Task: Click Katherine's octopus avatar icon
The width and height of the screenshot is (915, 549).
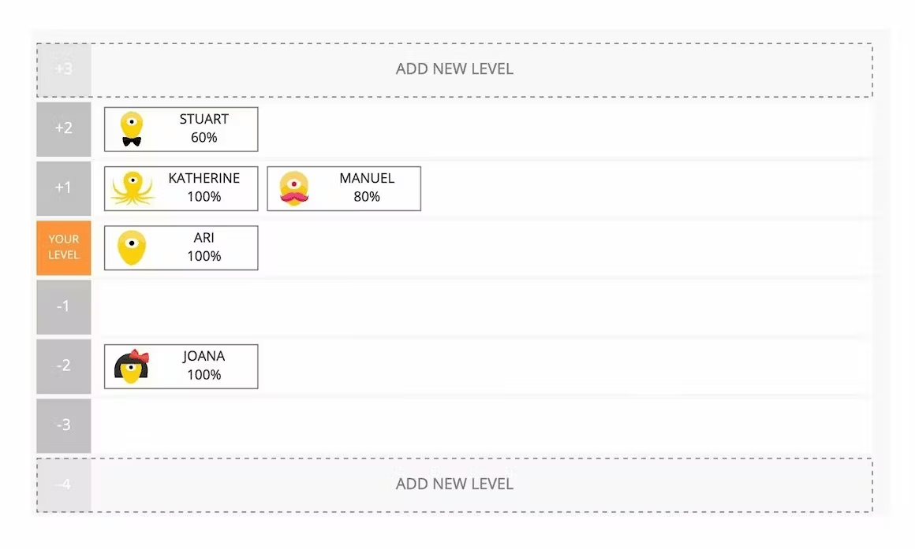Action: tap(133, 189)
